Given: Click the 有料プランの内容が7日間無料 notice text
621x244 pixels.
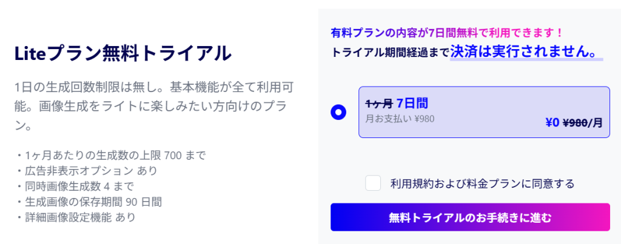Looking at the screenshot, I should (x=447, y=32).
